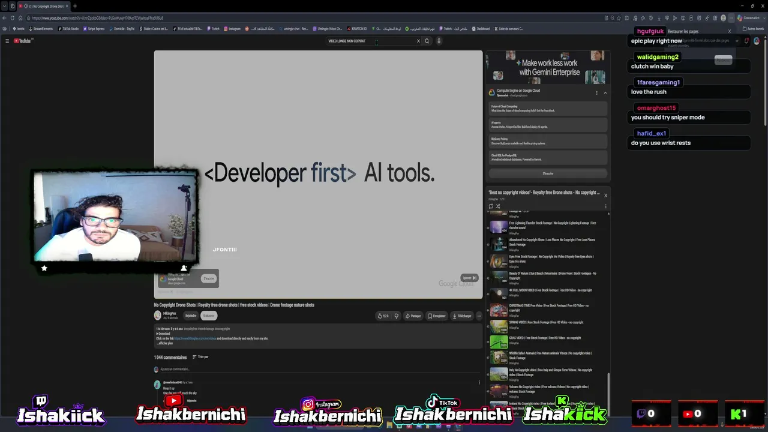768x432 pixels.
Task: Play Free Lightning Thunder Stock Footage video
Action: (x=547, y=227)
